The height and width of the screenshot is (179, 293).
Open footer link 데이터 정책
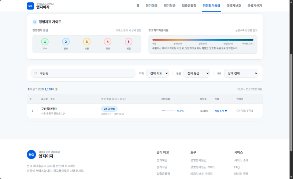point(241,174)
